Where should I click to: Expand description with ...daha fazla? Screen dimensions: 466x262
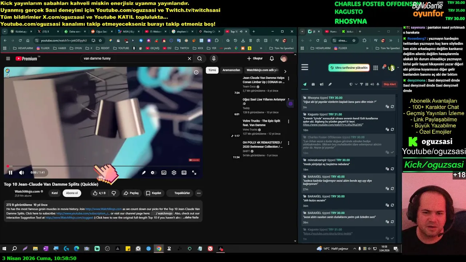click(191, 218)
